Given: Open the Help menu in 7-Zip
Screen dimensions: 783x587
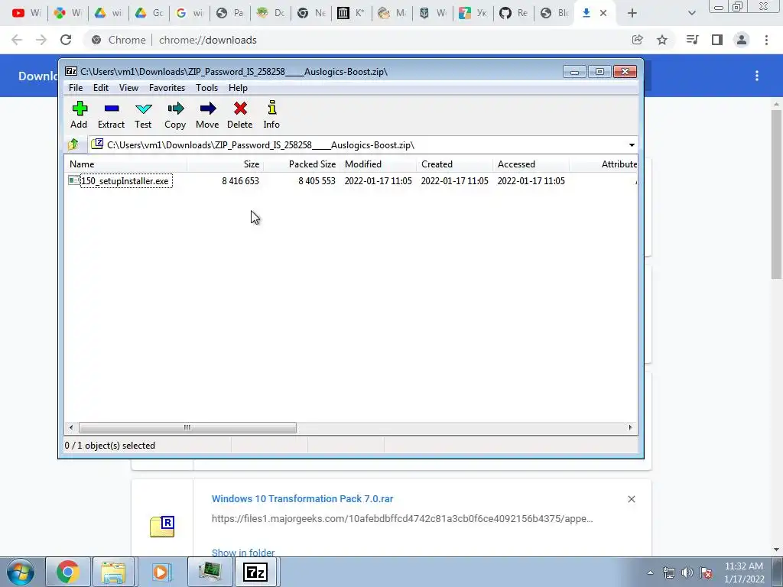Looking at the screenshot, I should pos(239,88).
